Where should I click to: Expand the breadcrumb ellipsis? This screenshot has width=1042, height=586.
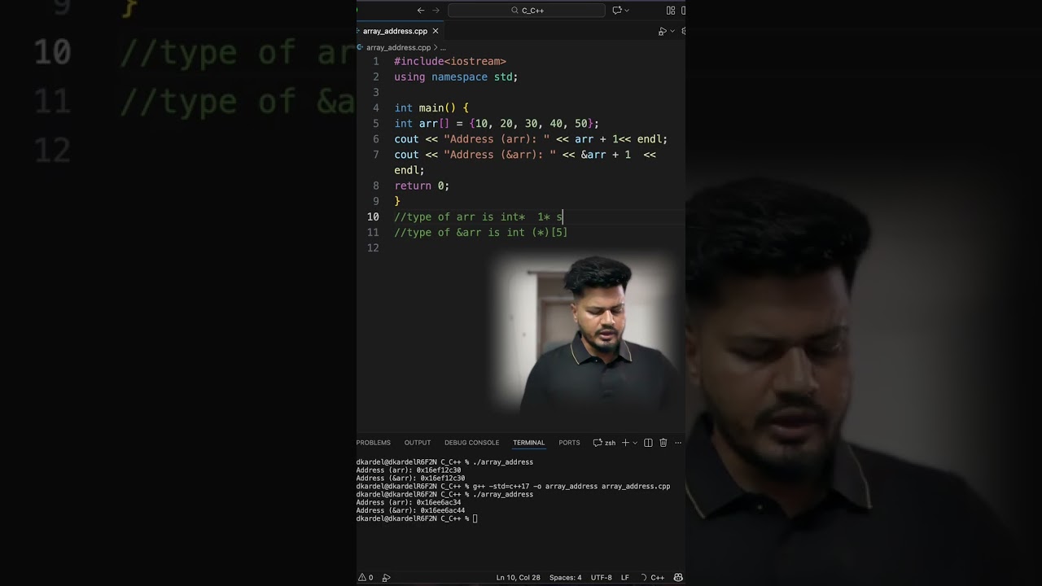[443, 47]
